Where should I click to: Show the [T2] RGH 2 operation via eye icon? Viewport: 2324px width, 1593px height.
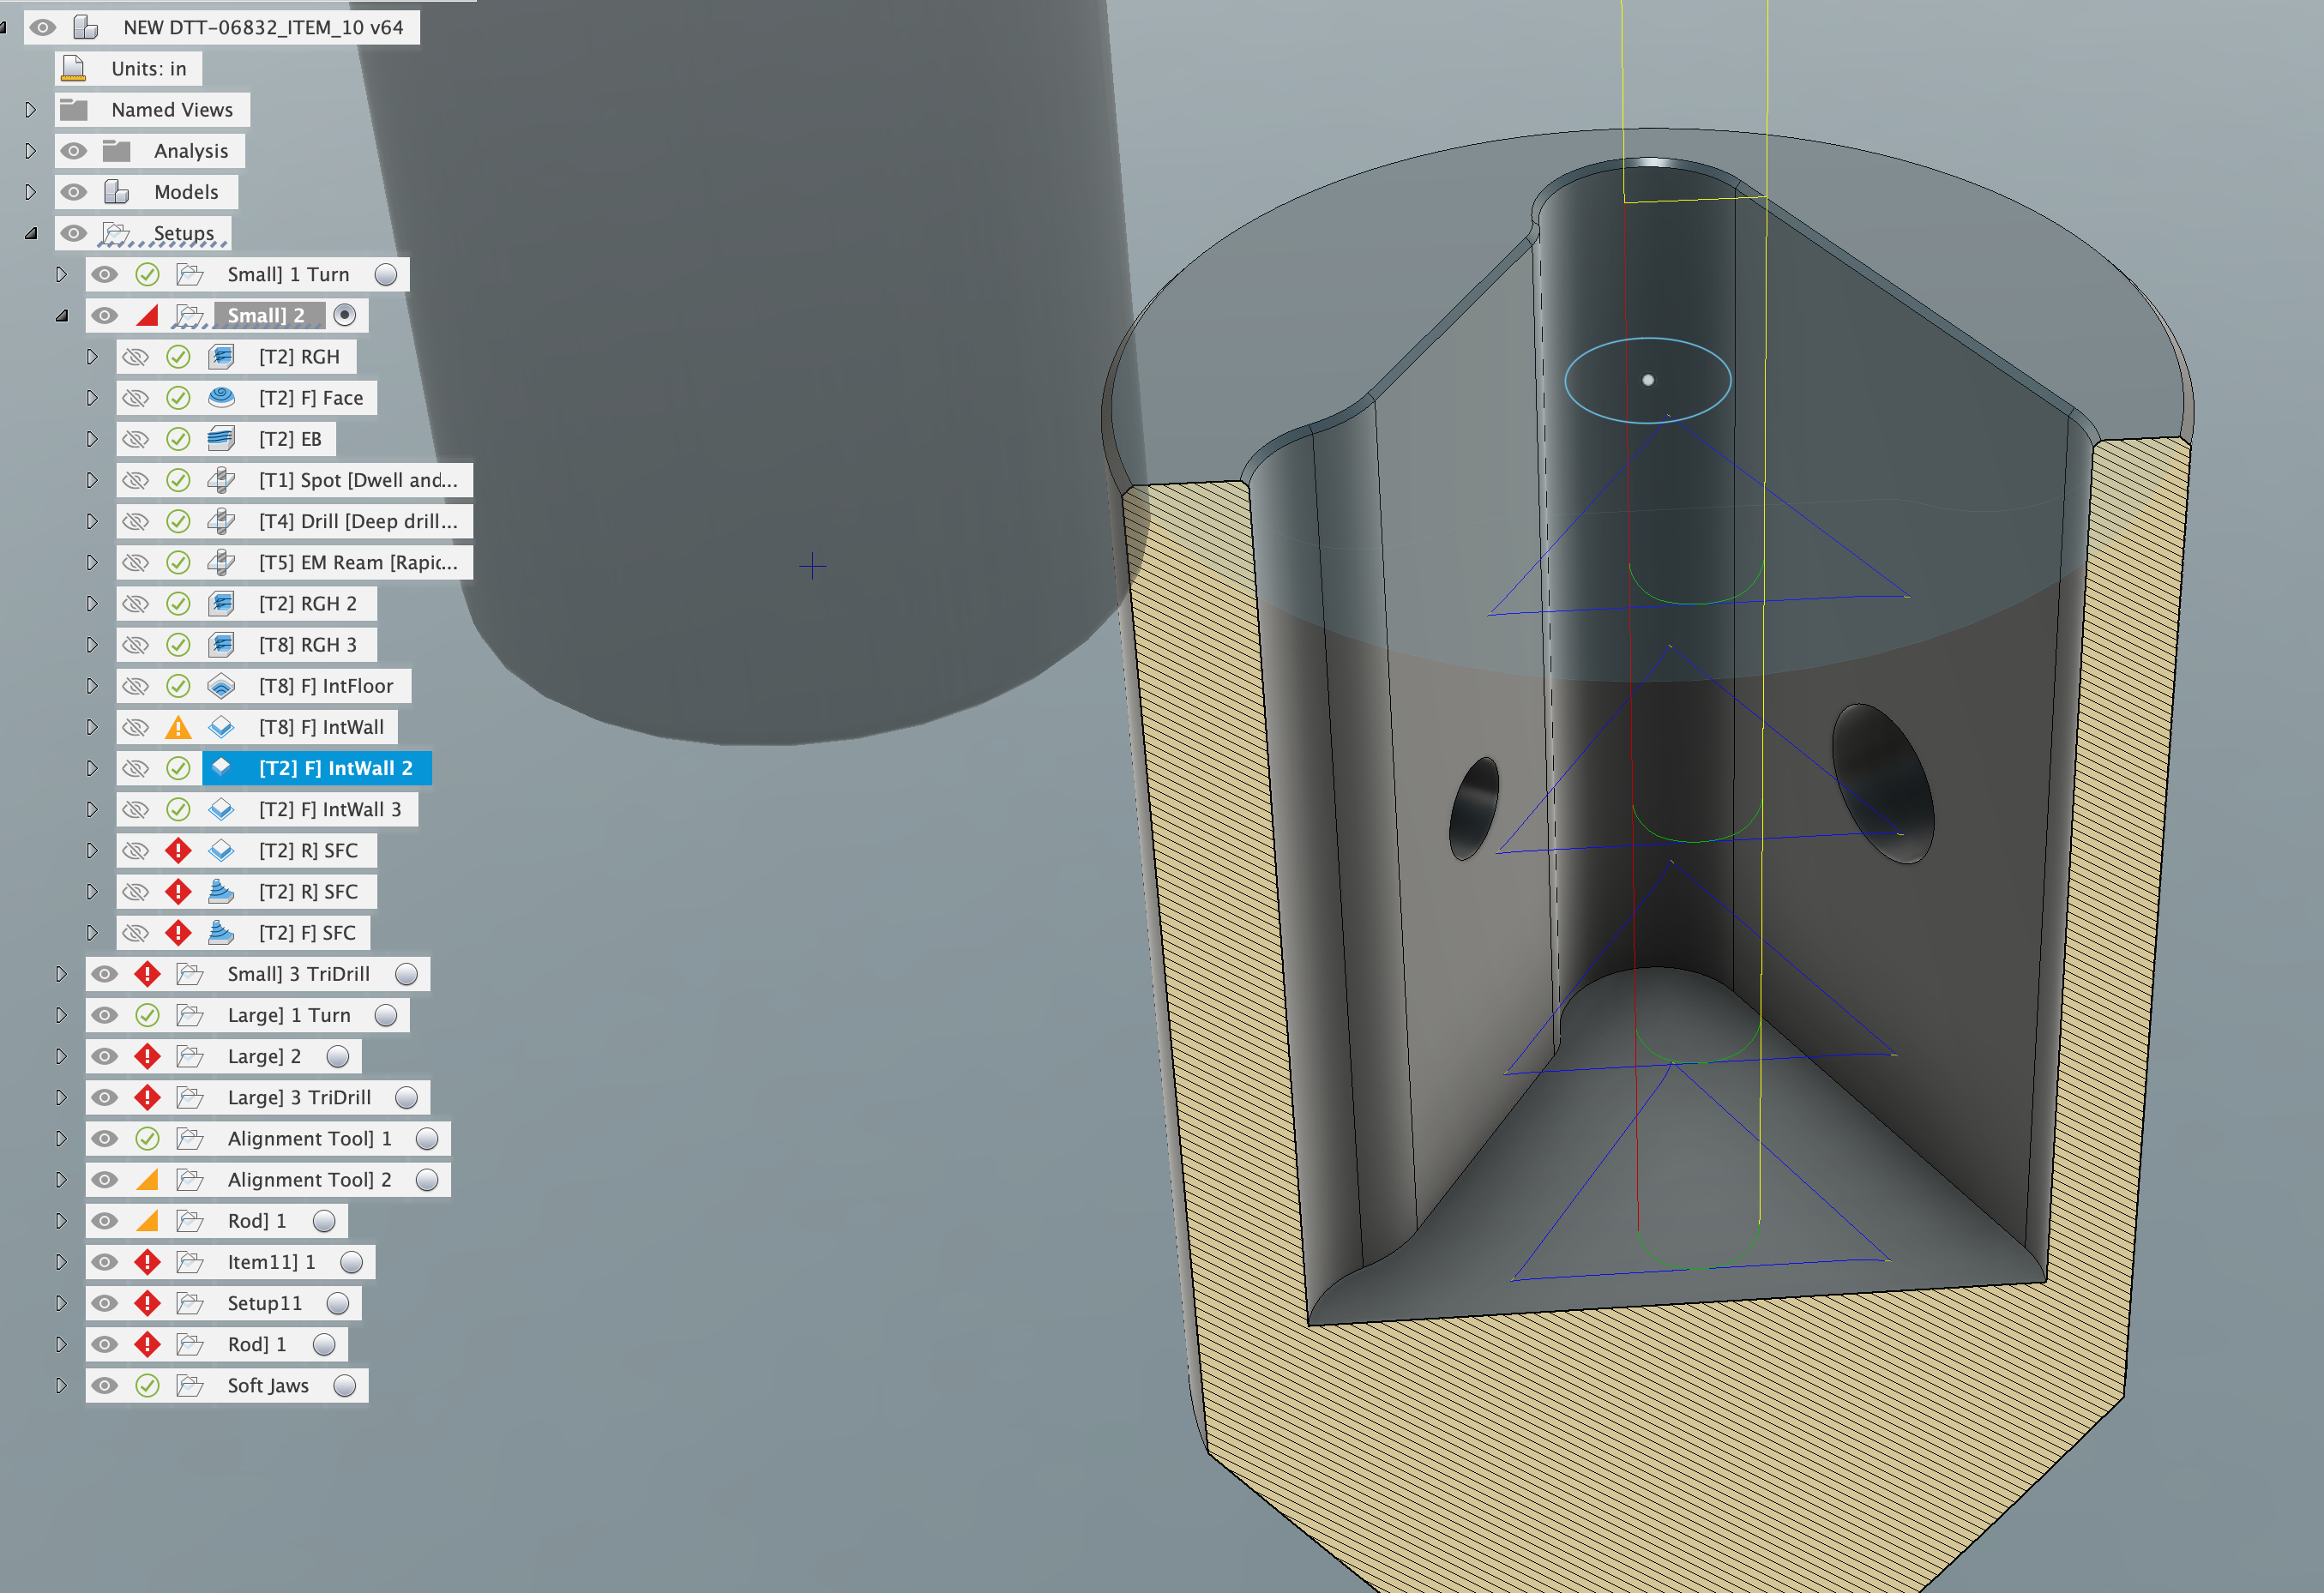[135, 603]
